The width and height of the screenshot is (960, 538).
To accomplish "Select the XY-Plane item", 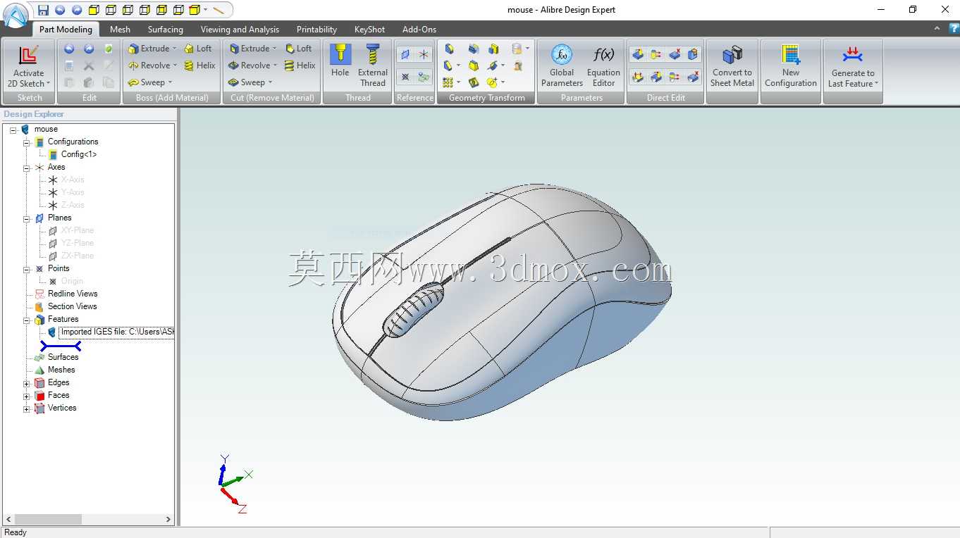I will (x=77, y=230).
